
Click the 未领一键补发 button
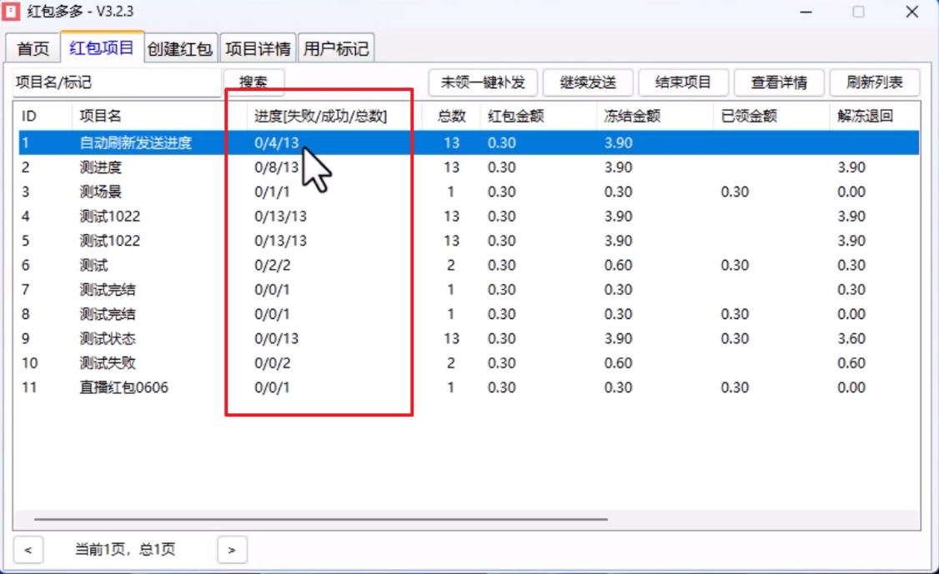(483, 82)
